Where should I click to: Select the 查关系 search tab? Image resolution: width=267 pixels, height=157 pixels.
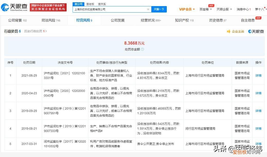pyautogui.click(x=102, y=4)
